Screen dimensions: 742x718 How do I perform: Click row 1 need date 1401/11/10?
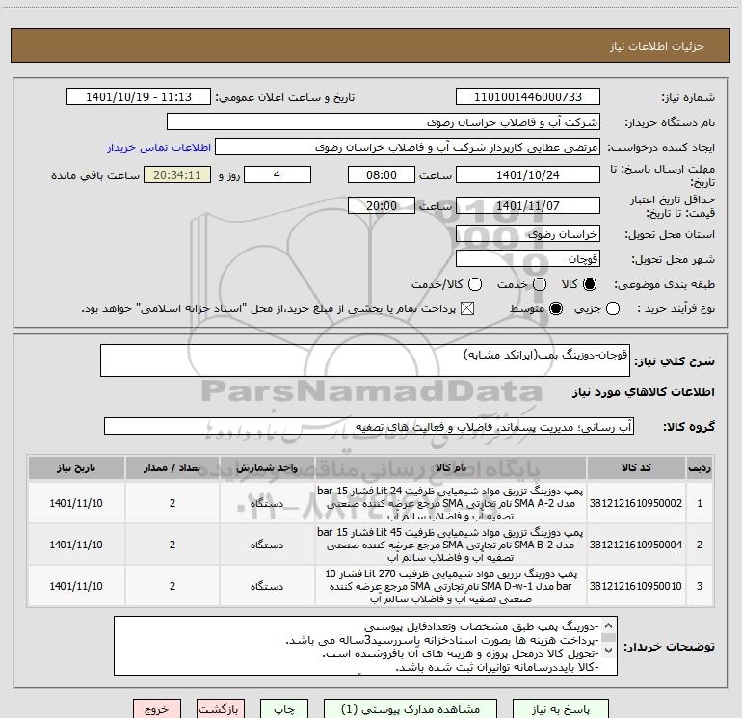76,503
